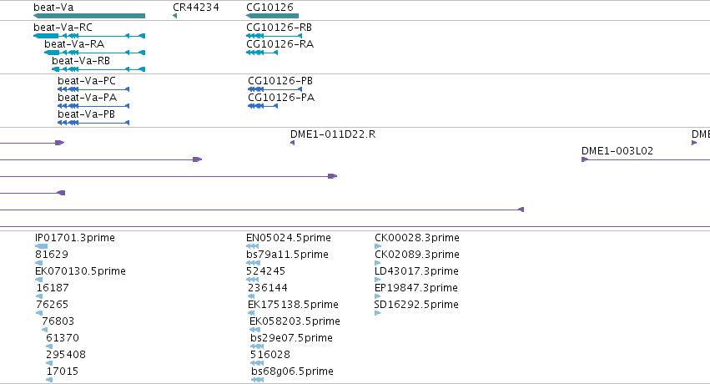Open the beat-Va-PB protein feature

(x=86, y=114)
